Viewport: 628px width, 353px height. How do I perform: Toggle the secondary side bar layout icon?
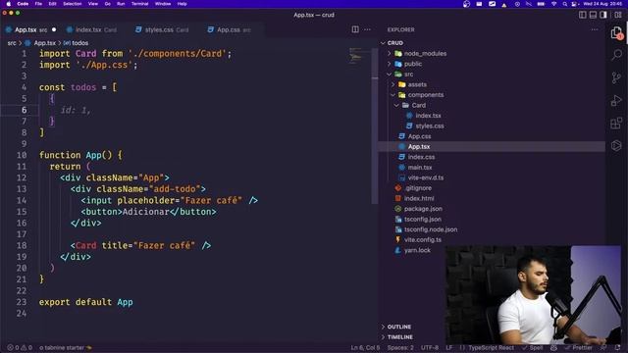tap(603, 15)
